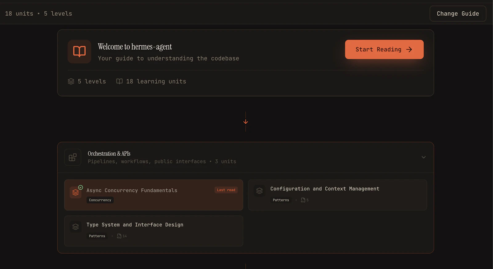Click the Type System and Interface Design layers icon
This screenshot has width=493, height=269.
pyautogui.click(x=75, y=227)
